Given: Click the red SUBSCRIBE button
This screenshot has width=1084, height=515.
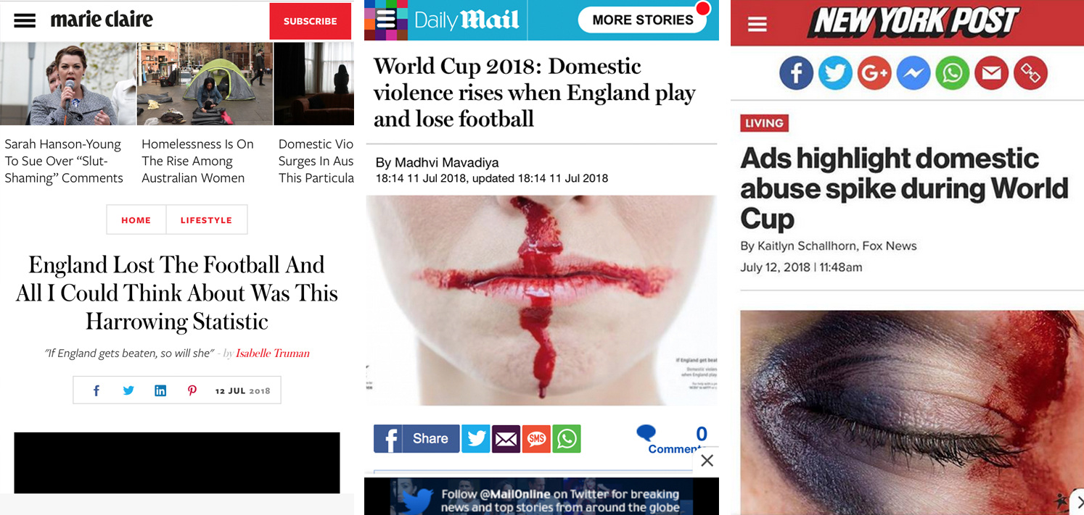Looking at the screenshot, I should 310,21.
